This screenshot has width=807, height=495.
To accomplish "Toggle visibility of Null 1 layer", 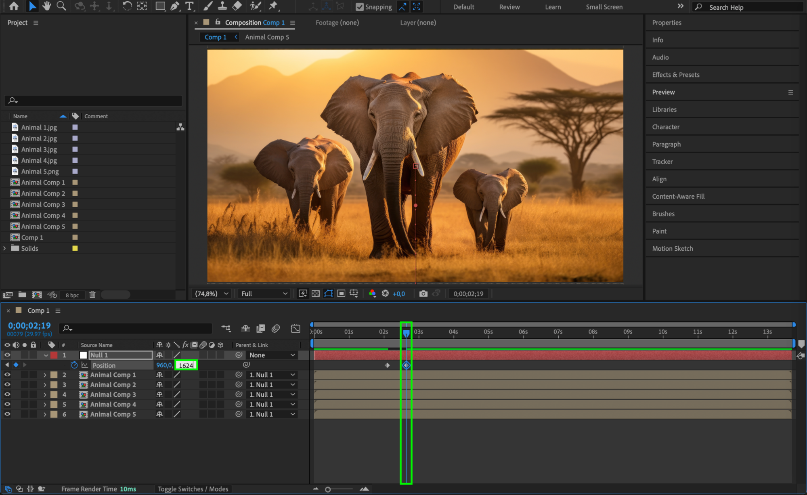I will (x=7, y=355).
